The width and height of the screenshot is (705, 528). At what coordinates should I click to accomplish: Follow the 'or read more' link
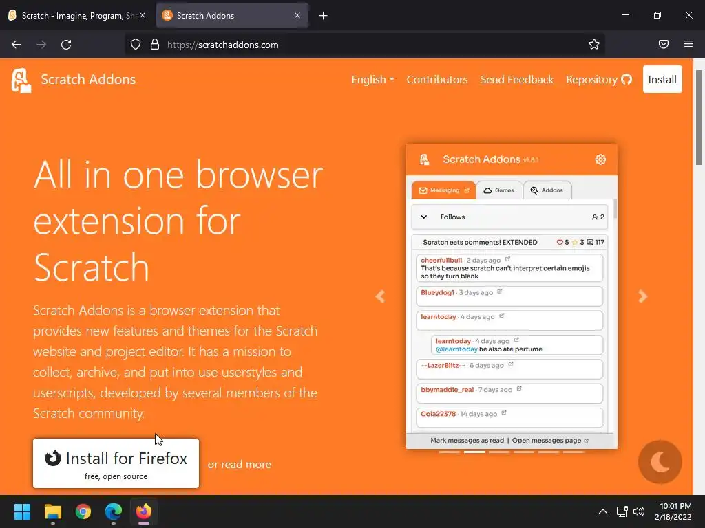tap(239, 464)
